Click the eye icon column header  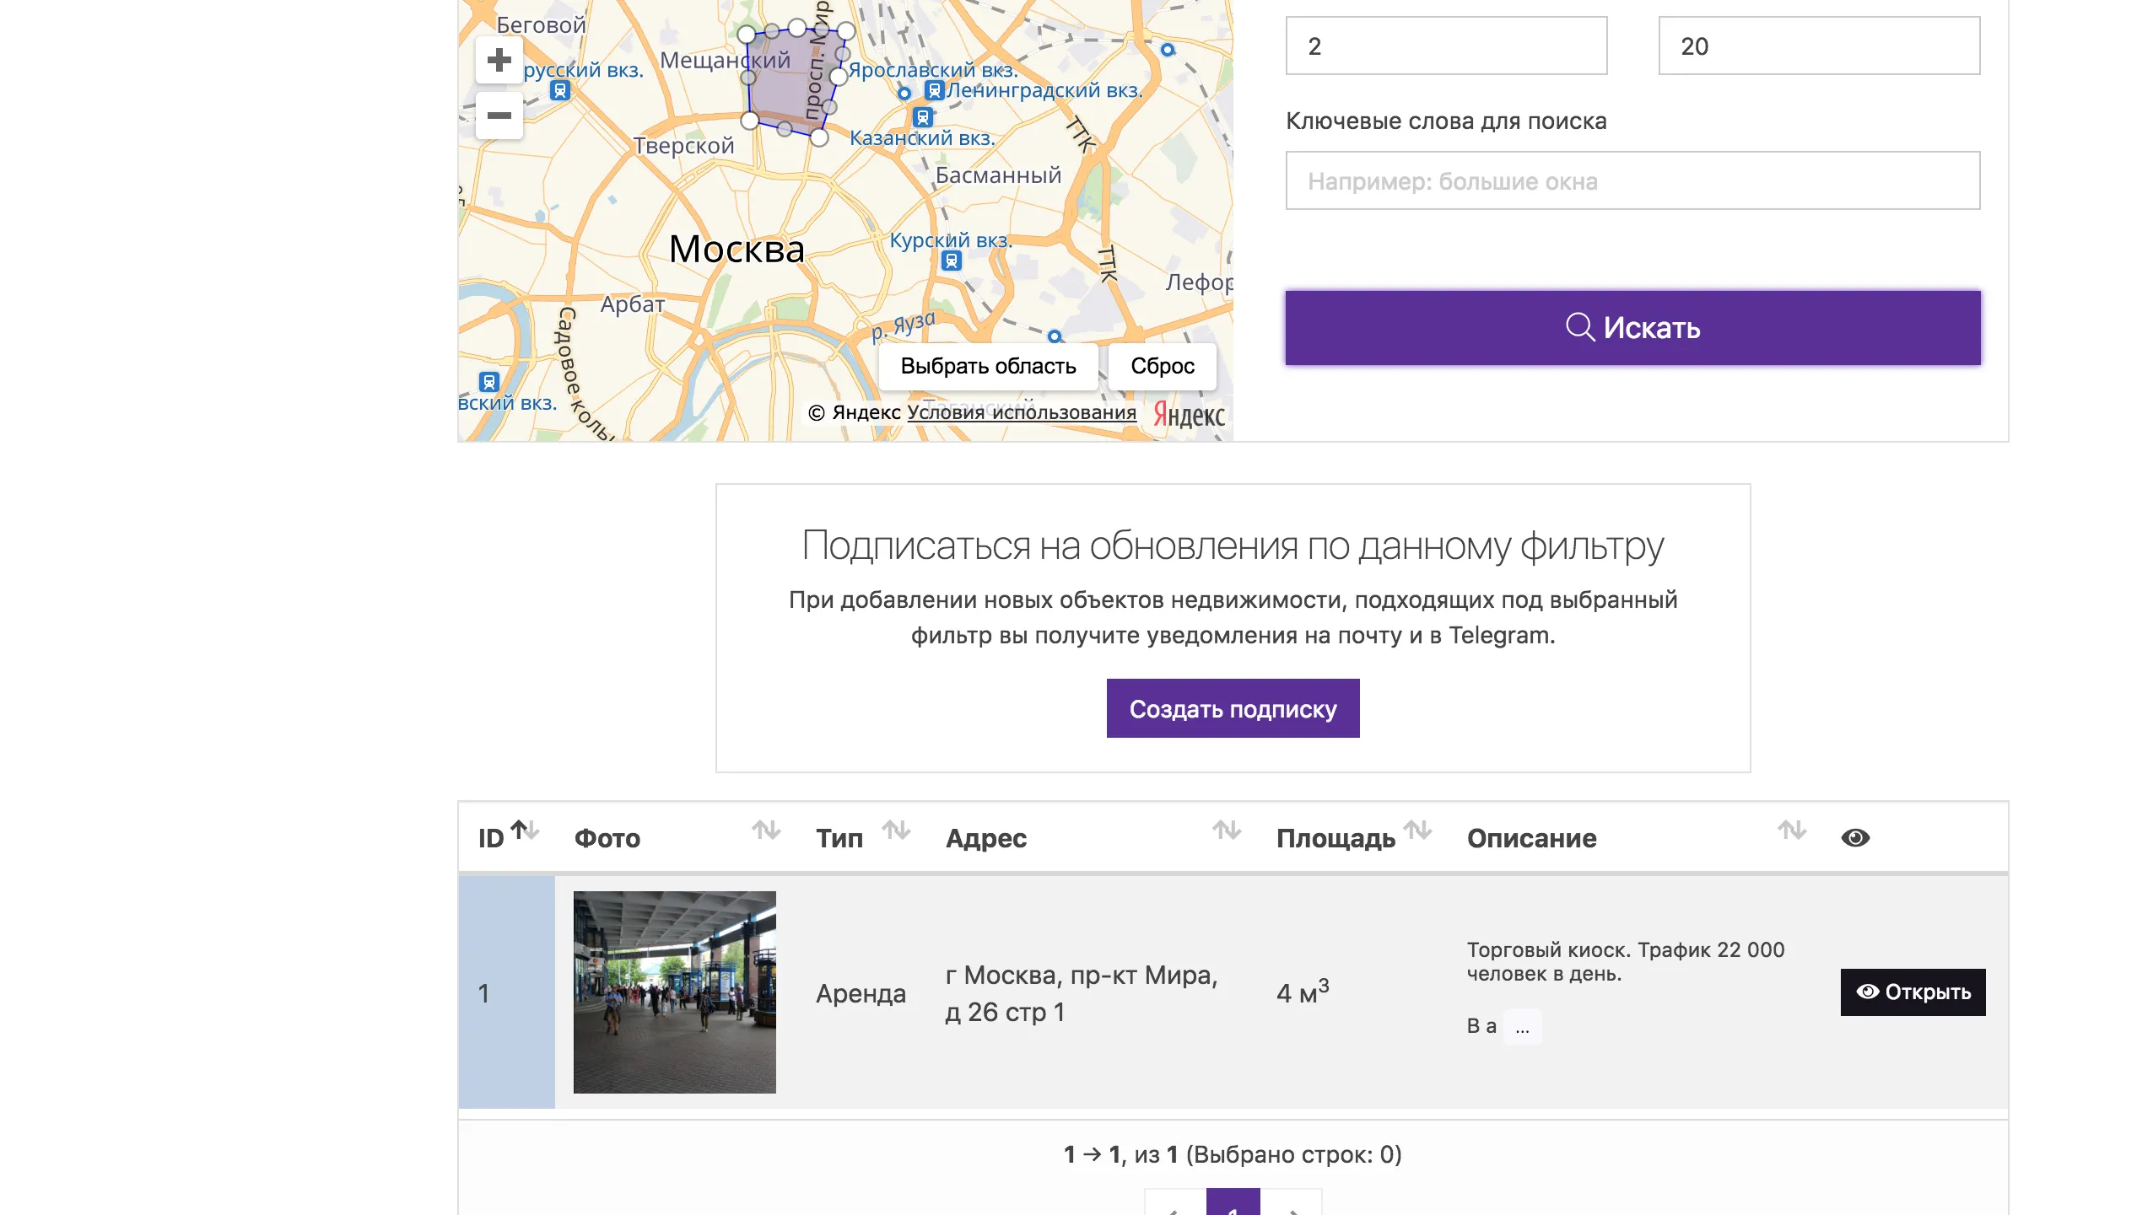click(x=1854, y=837)
